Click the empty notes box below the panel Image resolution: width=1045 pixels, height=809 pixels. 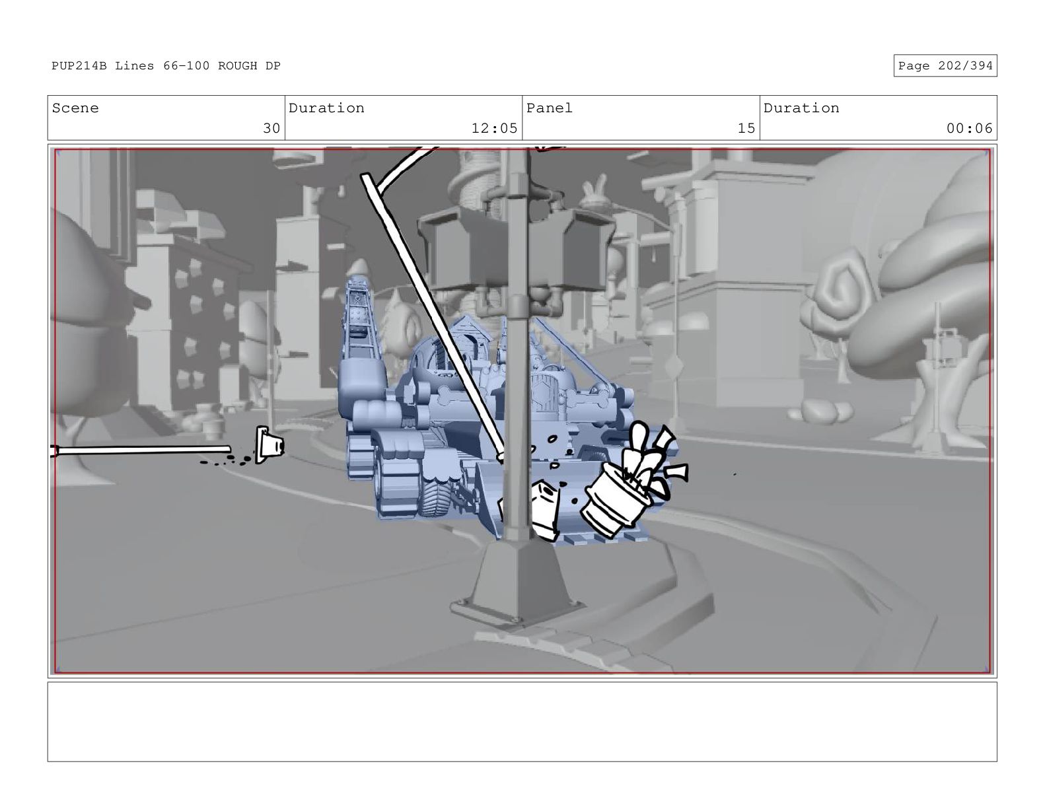point(522,722)
